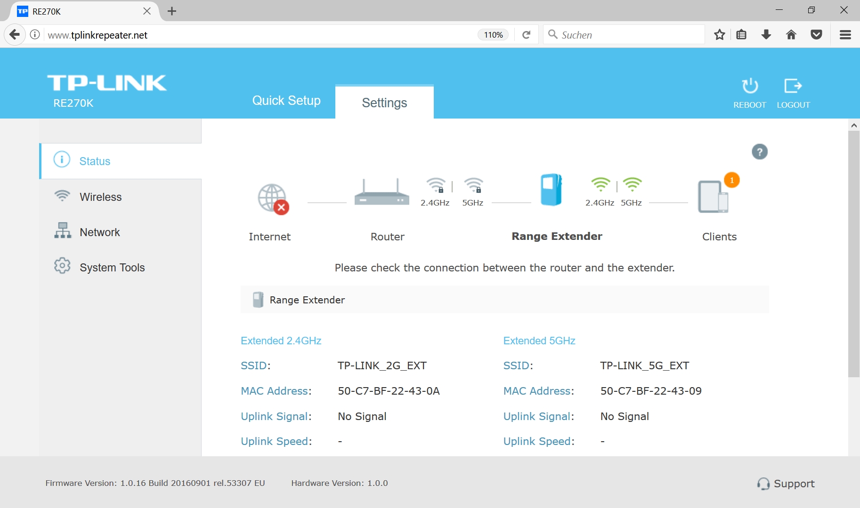Click the page vertical scrollbar thumb
This screenshot has height=508, width=860.
coord(854,254)
